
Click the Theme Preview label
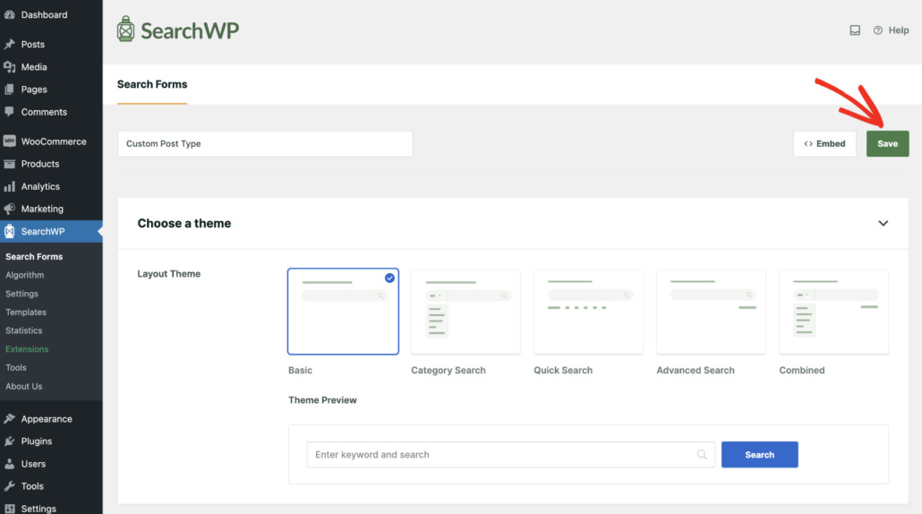(x=322, y=400)
